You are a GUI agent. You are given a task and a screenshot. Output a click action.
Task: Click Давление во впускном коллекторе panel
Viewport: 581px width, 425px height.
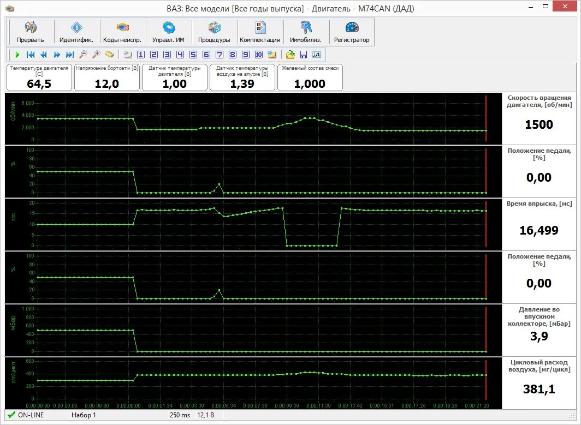tap(539, 330)
